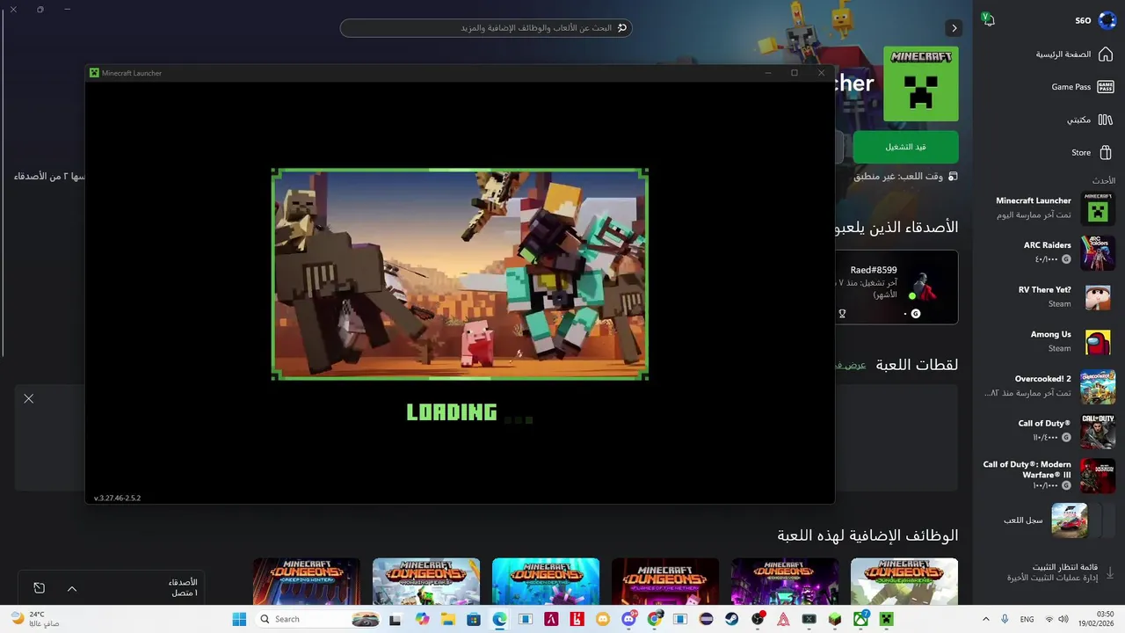The width and height of the screenshot is (1125, 633).
Task: Open Wi-Fi network icon in tray
Action: [1049, 619]
